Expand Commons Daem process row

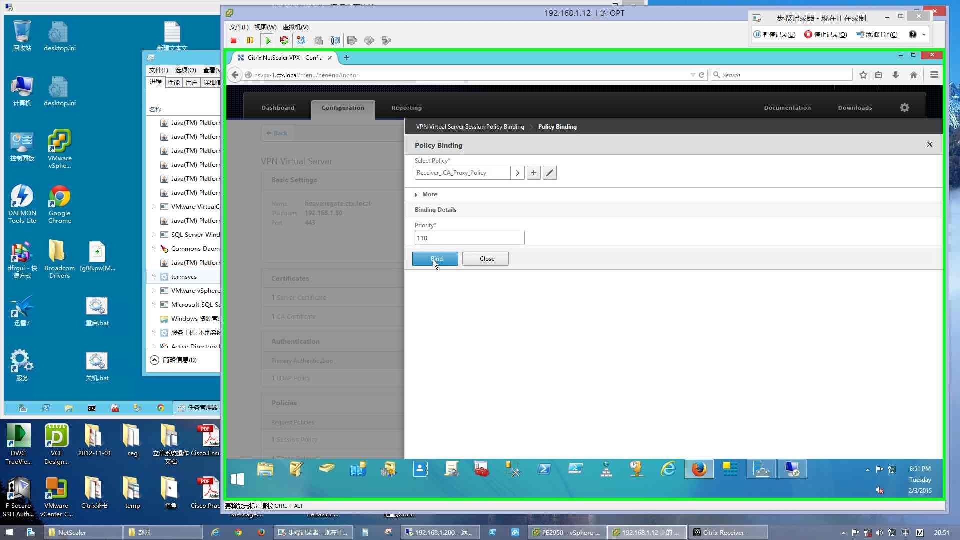pos(153,248)
